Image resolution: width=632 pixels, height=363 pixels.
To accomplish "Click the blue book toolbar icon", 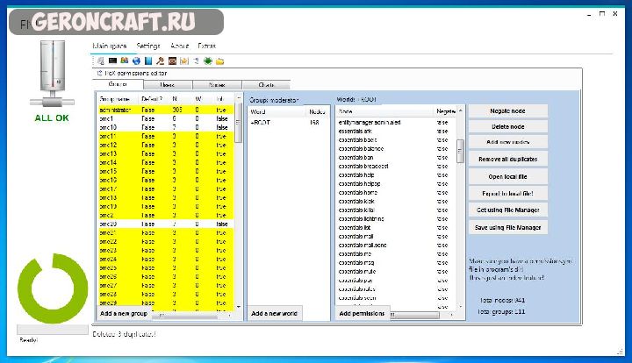I will pos(148,60).
